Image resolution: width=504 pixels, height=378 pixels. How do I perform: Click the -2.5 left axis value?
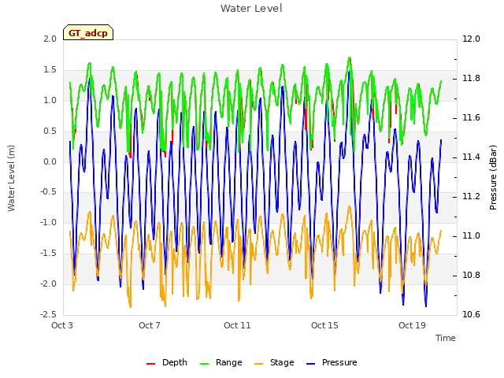[49, 314]
